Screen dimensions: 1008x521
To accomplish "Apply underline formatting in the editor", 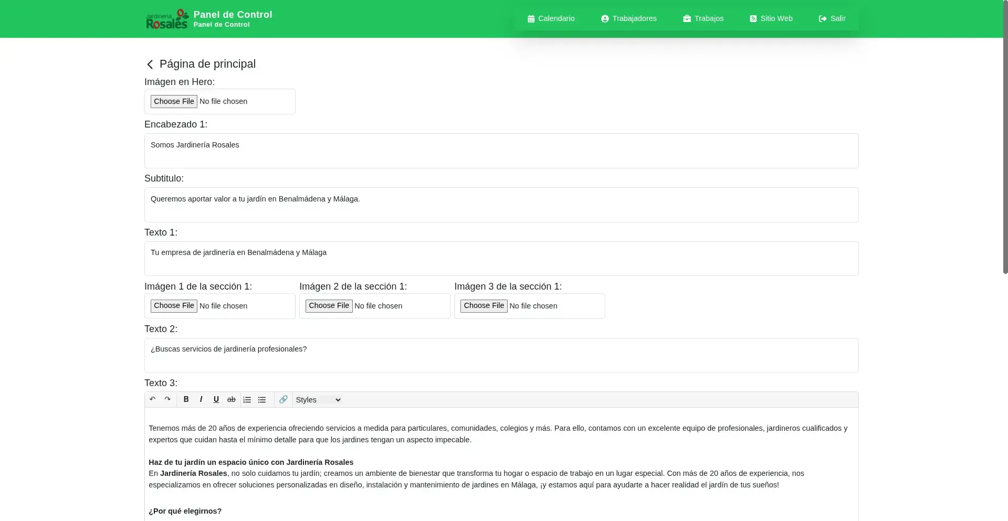I will click(216, 399).
